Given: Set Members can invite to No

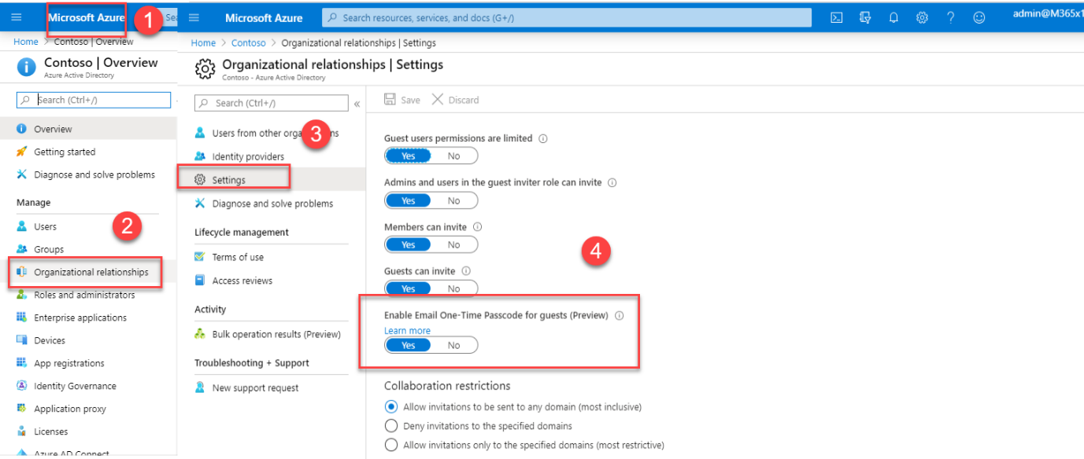Looking at the screenshot, I should point(453,245).
